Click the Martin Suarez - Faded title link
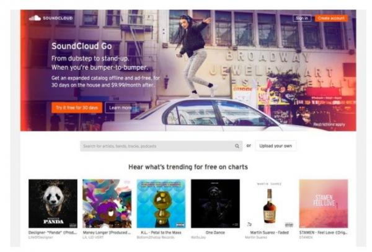 pos(269,233)
